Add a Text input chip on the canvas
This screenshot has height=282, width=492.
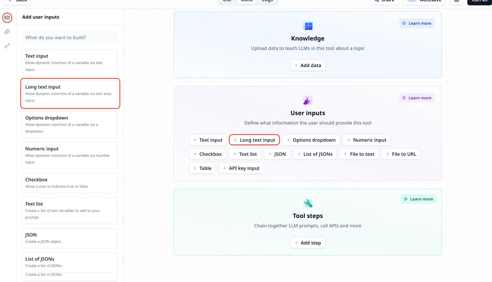click(208, 140)
